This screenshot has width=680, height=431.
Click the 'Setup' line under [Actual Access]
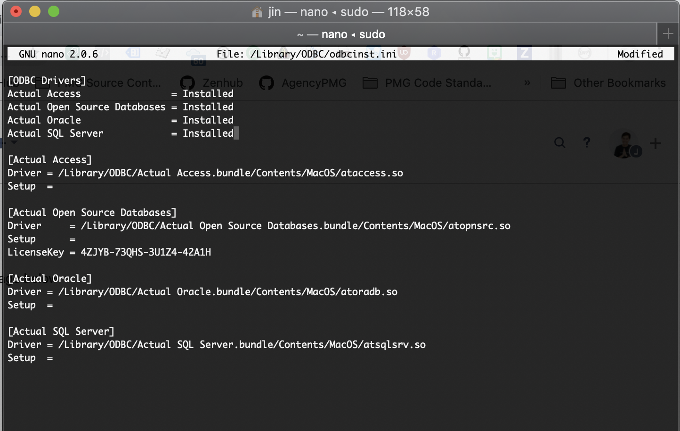click(30, 186)
